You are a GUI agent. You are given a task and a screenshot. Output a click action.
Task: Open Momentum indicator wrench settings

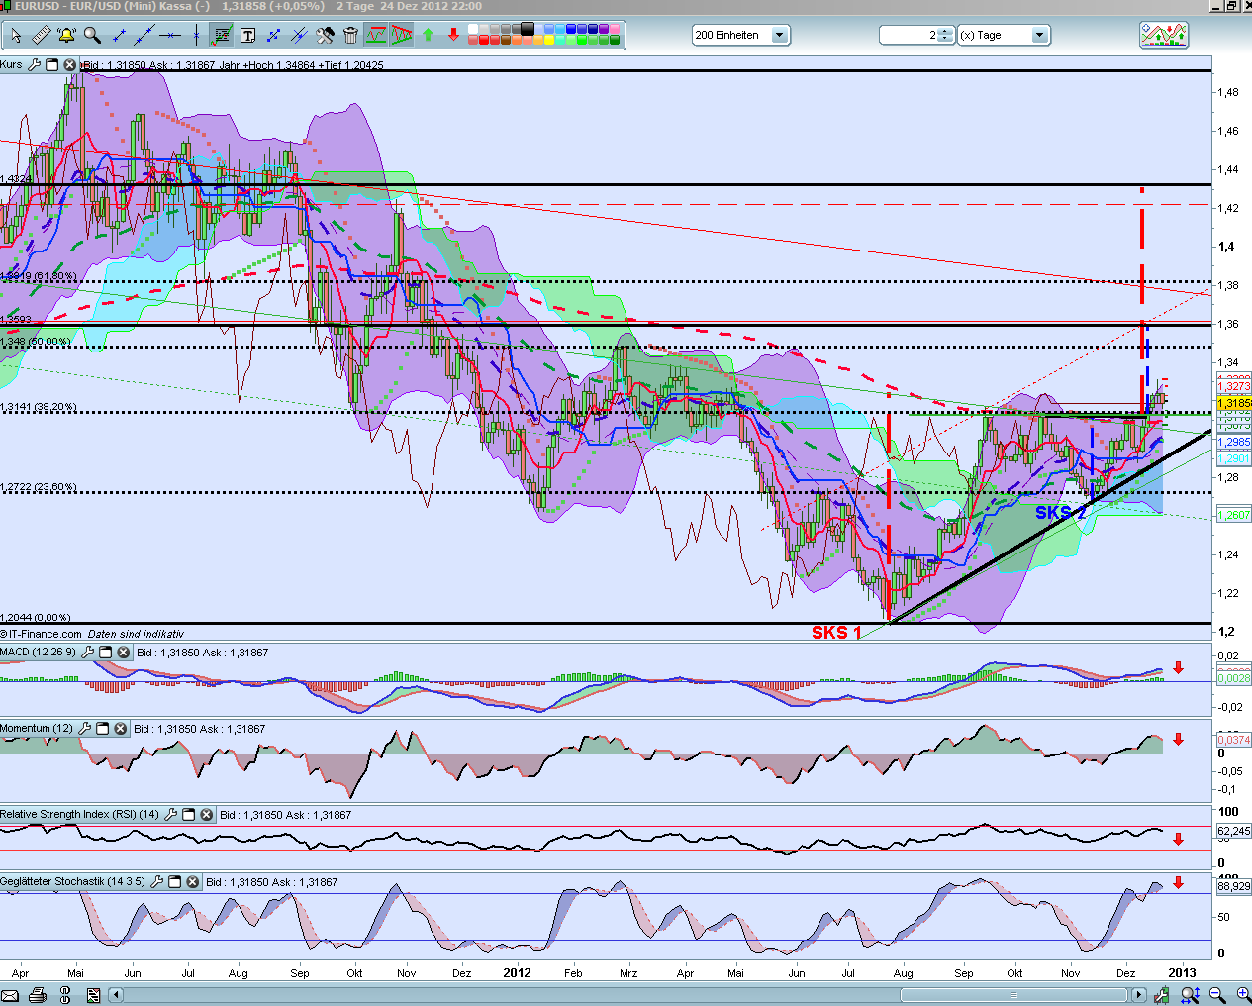tap(85, 728)
